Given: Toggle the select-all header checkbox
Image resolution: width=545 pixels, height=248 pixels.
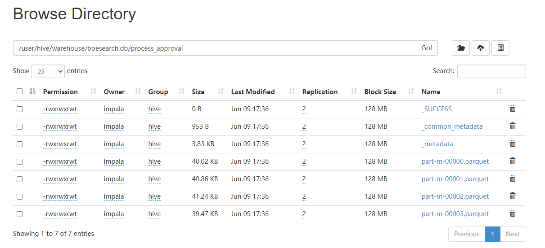Looking at the screenshot, I should point(19,91).
